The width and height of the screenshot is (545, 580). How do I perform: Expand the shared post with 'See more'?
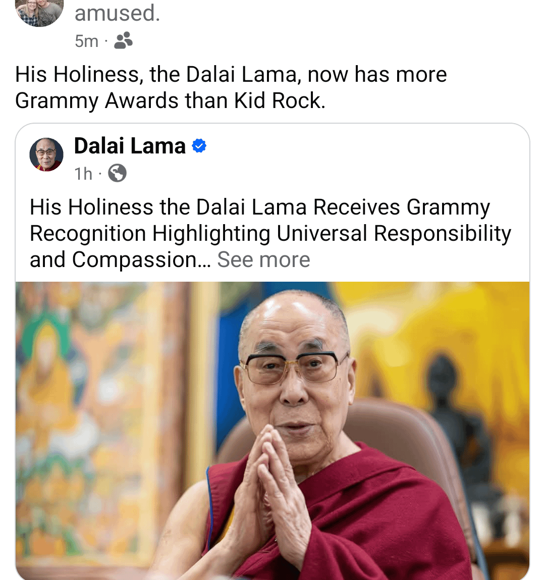tap(263, 259)
